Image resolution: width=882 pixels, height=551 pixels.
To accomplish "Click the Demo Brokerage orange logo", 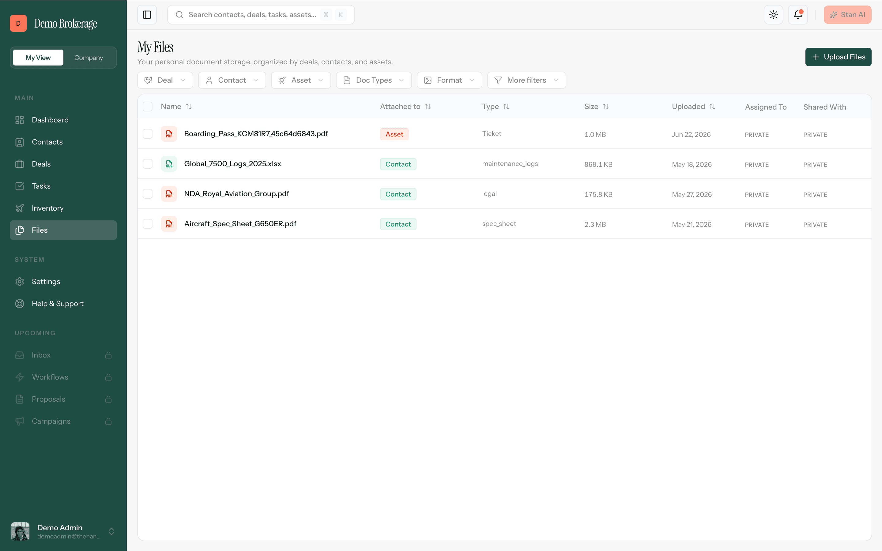I will pos(18,23).
